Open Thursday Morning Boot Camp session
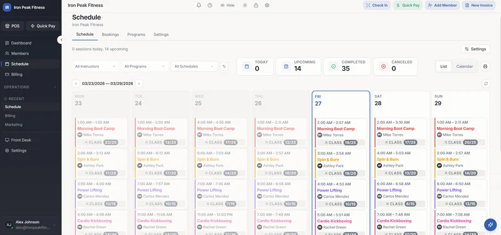 coord(281,133)
